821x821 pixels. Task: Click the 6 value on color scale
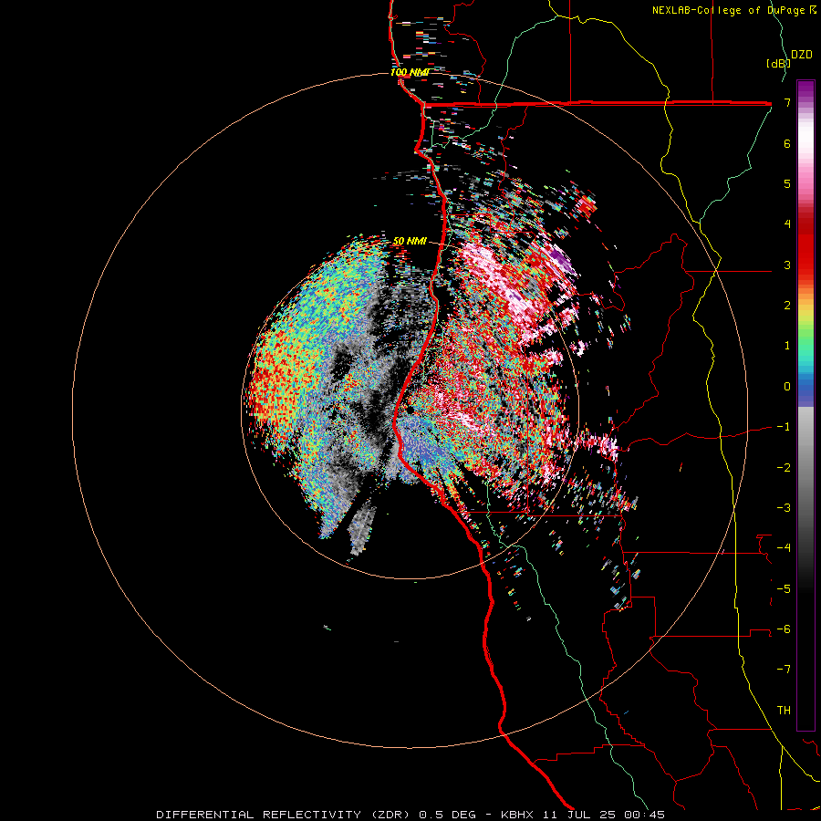(x=787, y=143)
